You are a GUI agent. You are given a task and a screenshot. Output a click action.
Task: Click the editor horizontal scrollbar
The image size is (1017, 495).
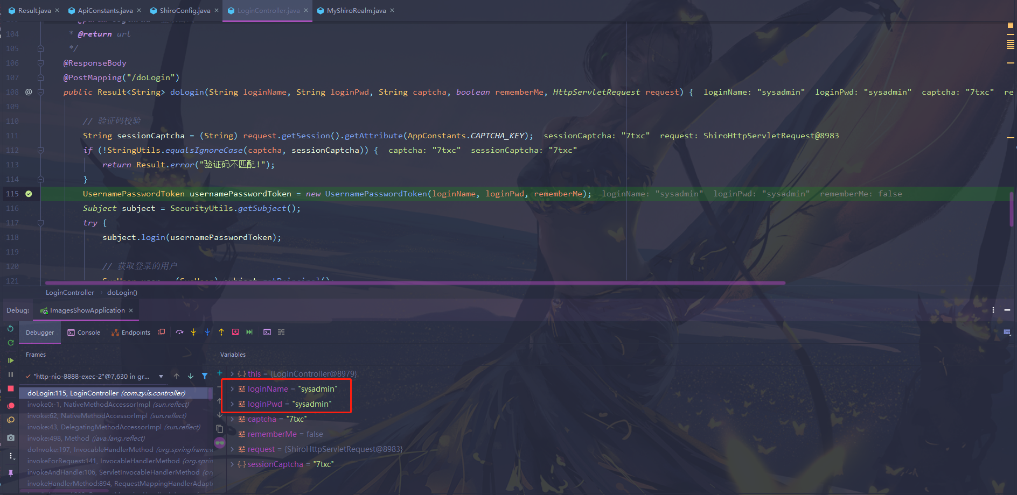[415, 282]
